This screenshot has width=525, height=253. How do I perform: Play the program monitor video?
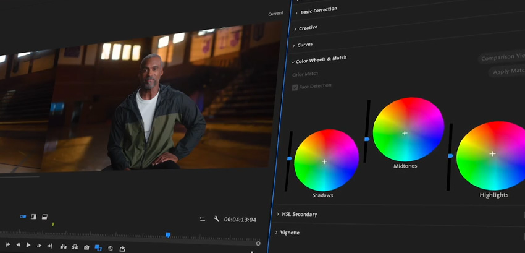(28, 246)
